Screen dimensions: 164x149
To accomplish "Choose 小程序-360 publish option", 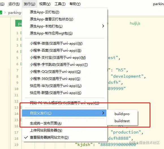I will coord(65,79).
